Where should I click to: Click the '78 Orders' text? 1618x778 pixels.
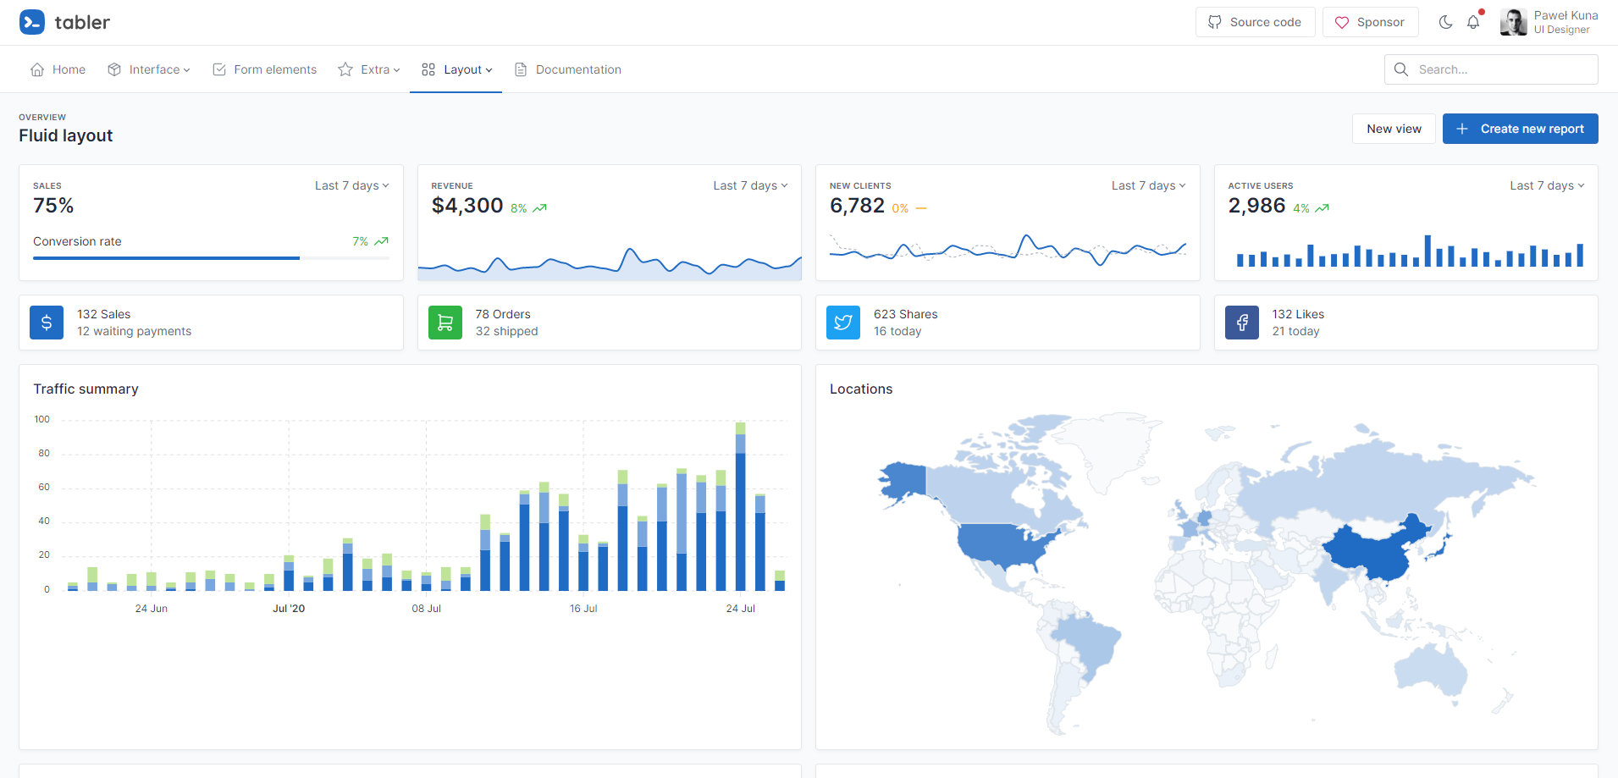tap(503, 314)
